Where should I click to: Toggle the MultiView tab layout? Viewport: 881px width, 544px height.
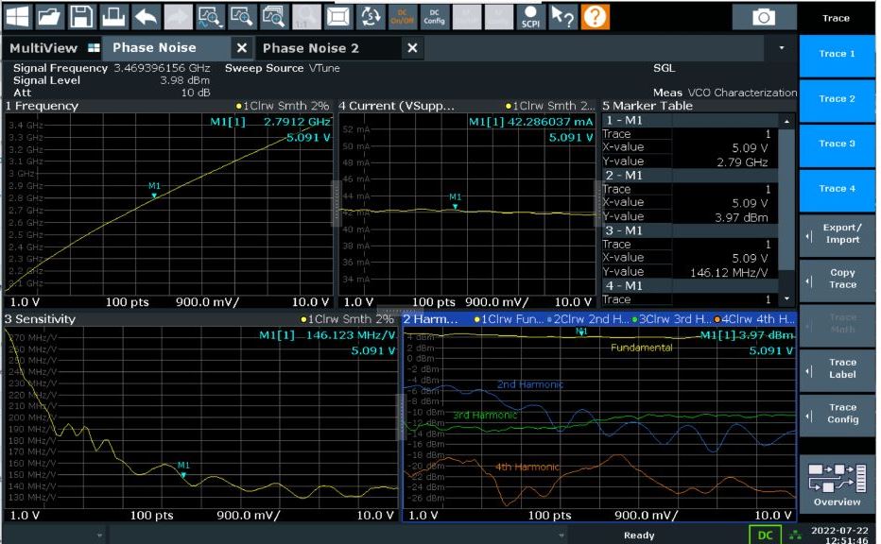click(x=54, y=48)
